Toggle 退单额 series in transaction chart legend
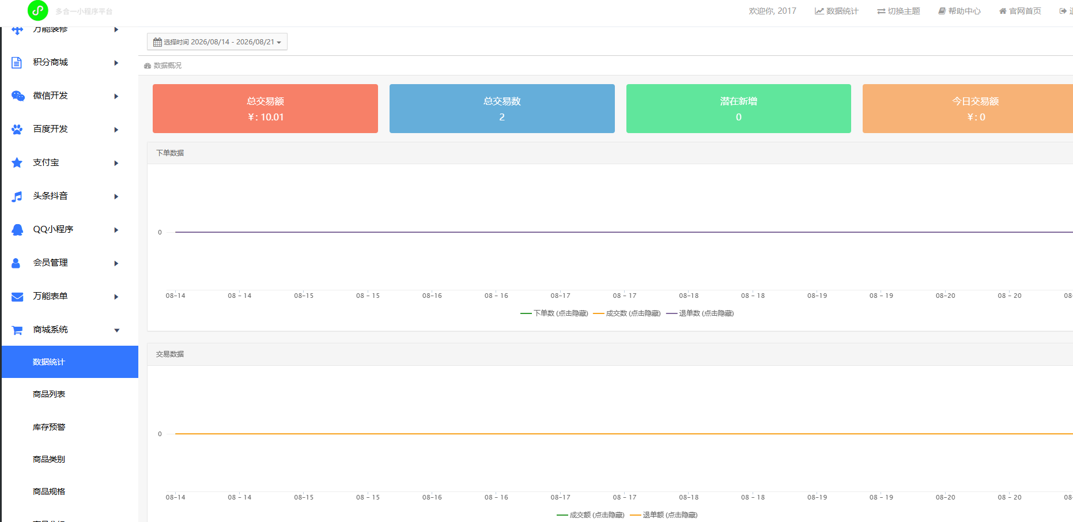This screenshot has width=1073, height=522. [x=663, y=515]
